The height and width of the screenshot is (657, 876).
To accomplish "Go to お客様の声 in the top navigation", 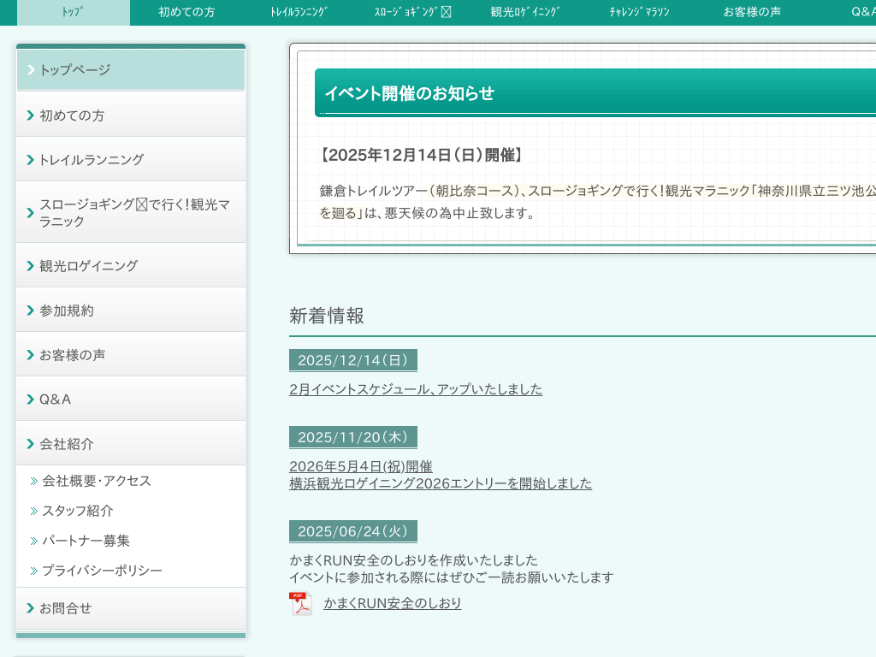I will pos(752,12).
